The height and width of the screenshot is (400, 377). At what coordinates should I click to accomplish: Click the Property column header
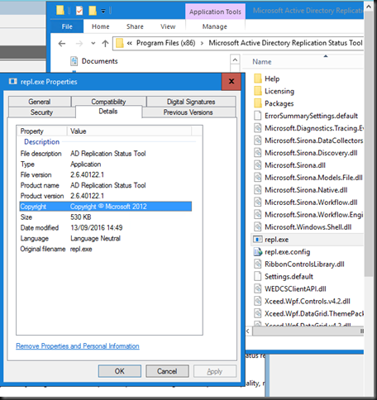tap(42, 131)
